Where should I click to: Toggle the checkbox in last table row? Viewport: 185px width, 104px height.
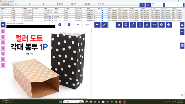tap(102, 20)
